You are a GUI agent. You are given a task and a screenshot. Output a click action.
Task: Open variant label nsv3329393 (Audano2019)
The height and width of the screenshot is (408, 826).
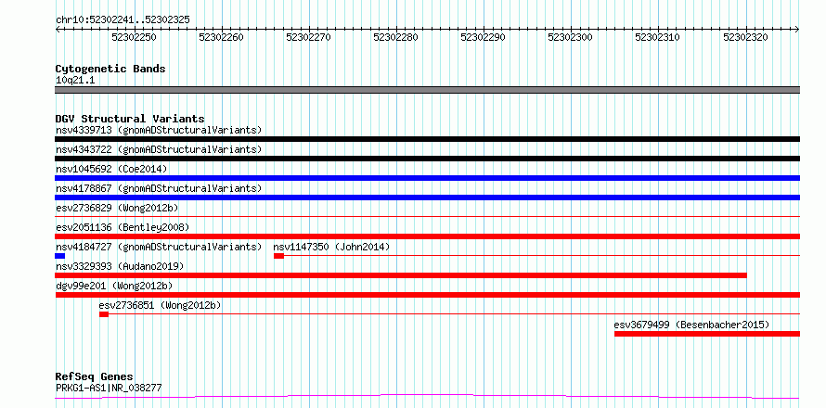(120, 266)
